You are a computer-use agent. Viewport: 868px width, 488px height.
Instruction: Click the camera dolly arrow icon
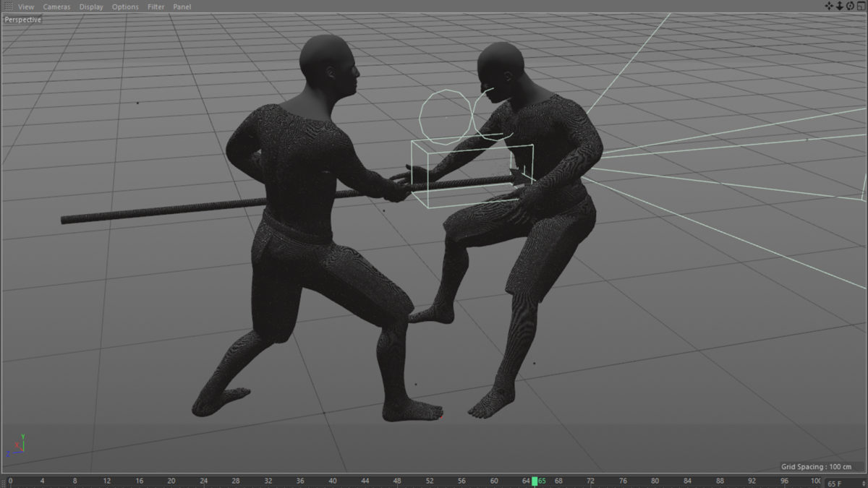pyautogui.click(x=840, y=6)
